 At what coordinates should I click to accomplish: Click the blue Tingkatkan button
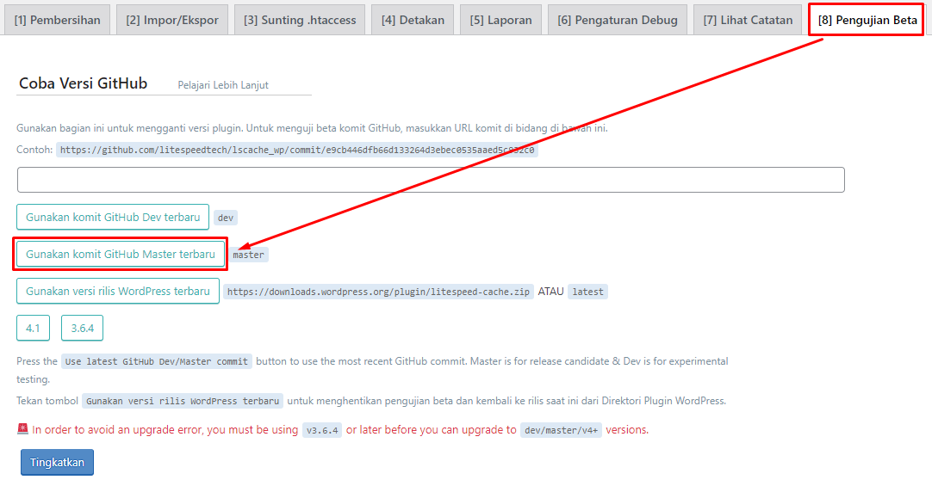click(x=57, y=462)
